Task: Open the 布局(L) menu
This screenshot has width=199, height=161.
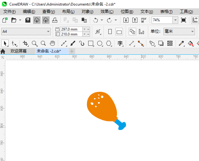Action: click(x=68, y=12)
